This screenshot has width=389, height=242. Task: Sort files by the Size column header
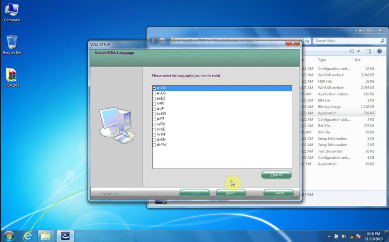click(x=357, y=60)
